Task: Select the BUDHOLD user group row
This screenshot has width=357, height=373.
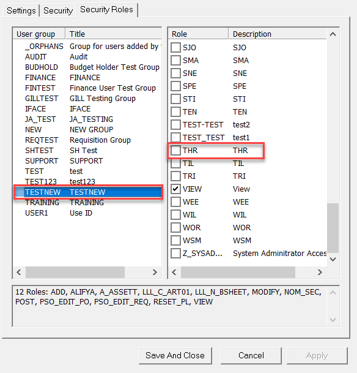Action: (87, 67)
